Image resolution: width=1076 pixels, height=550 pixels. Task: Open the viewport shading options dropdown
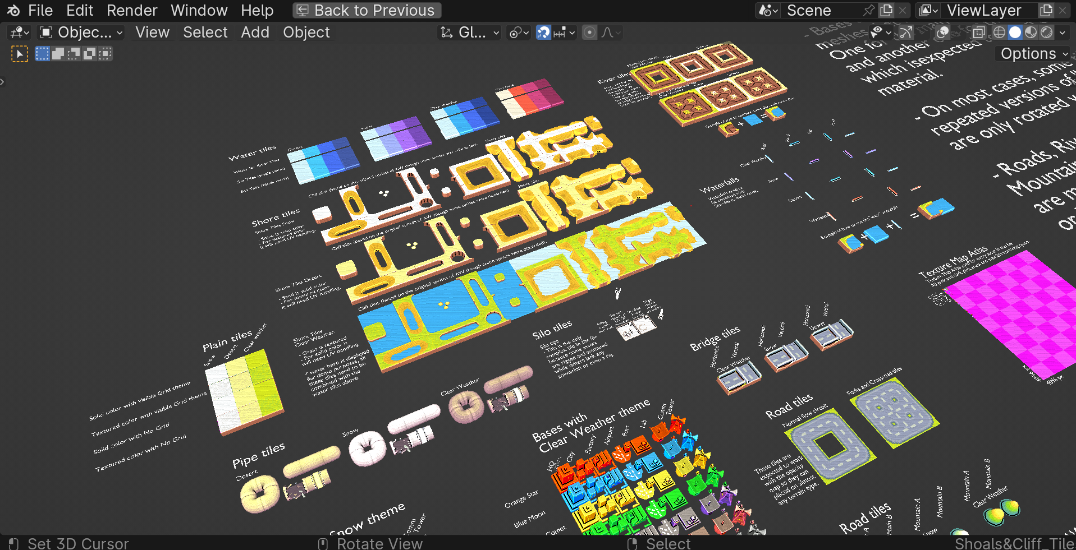(x=1062, y=33)
